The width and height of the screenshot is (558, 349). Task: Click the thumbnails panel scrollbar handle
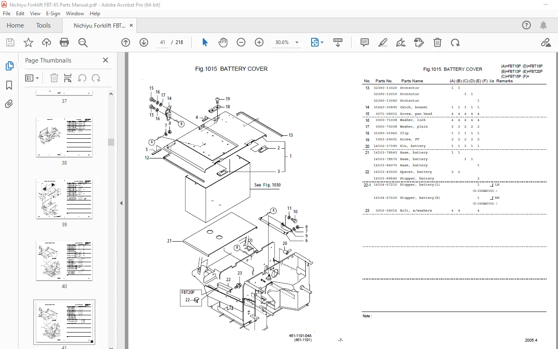111,142
